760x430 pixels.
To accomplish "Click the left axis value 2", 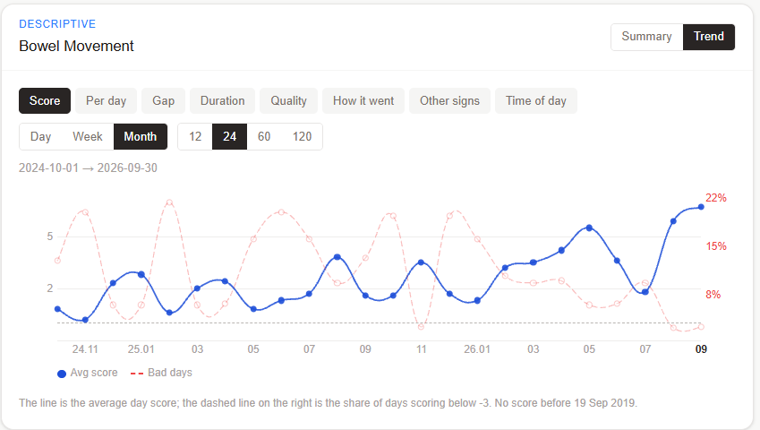I will pyautogui.click(x=50, y=288).
